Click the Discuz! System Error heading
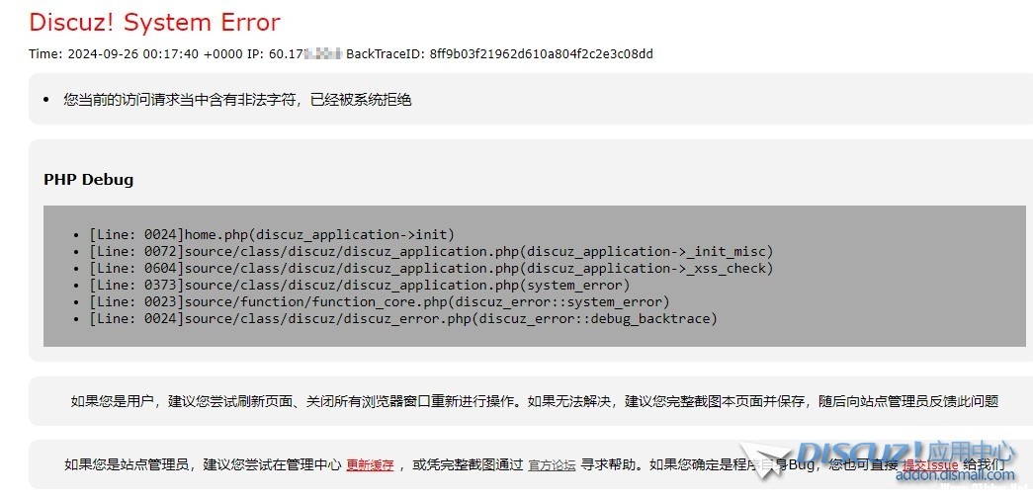The height and width of the screenshot is (500, 1033). pyautogui.click(x=155, y=23)
